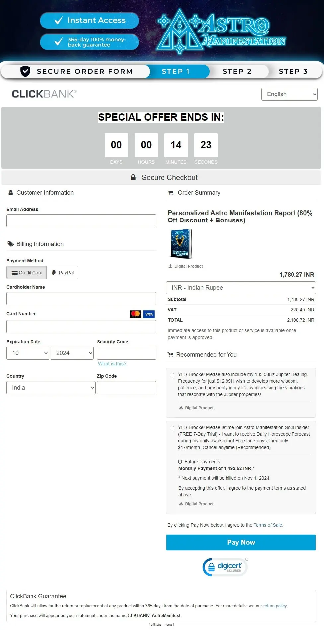Click the product book cover thumbnail
The image size is (324, 630).
[181, 244]
